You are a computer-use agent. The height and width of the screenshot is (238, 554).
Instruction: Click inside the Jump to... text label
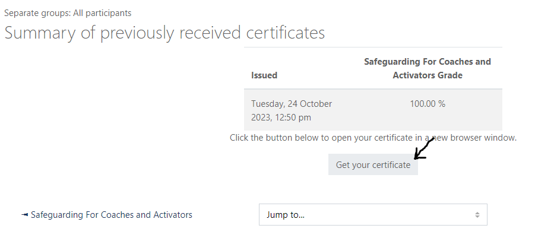(286, 215)
